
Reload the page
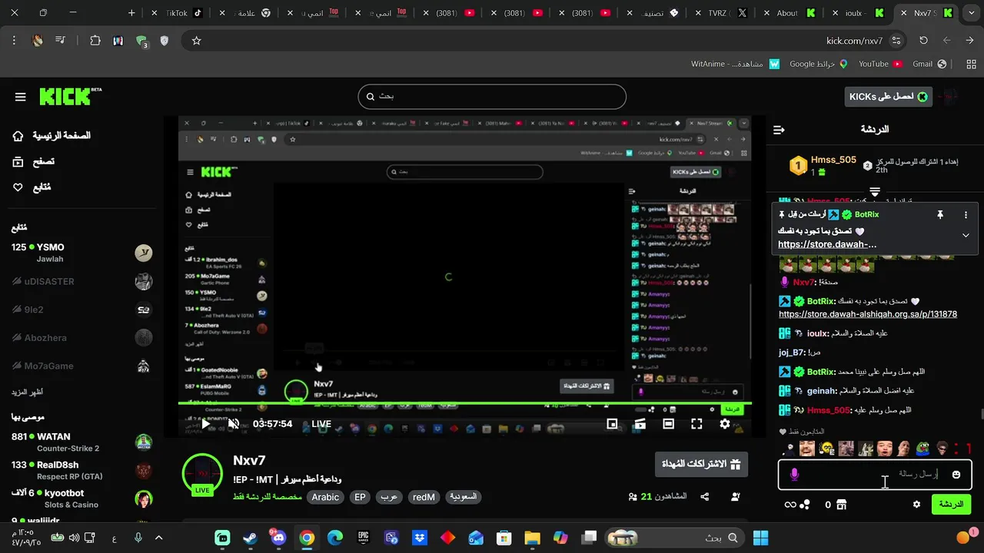[x=924, y=41]
